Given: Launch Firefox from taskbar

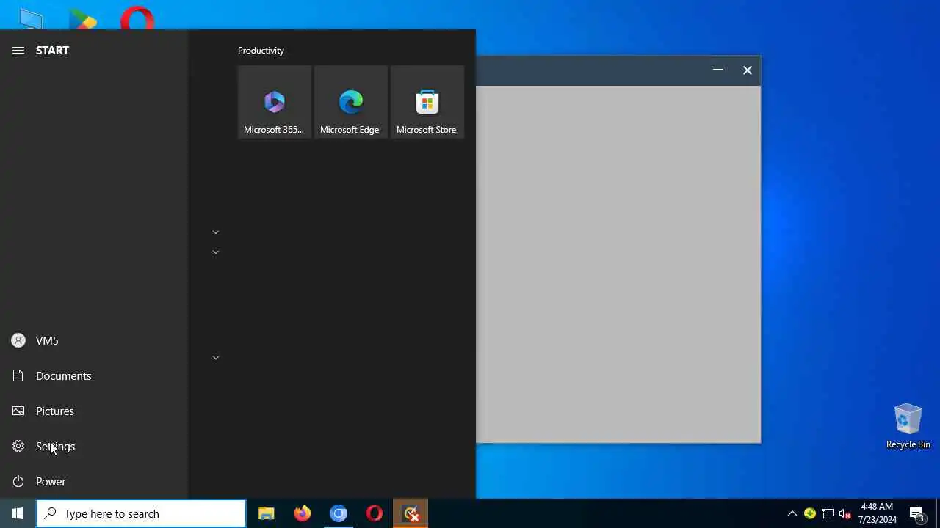Looking at the screenshot, I should (x=303, y=513).
